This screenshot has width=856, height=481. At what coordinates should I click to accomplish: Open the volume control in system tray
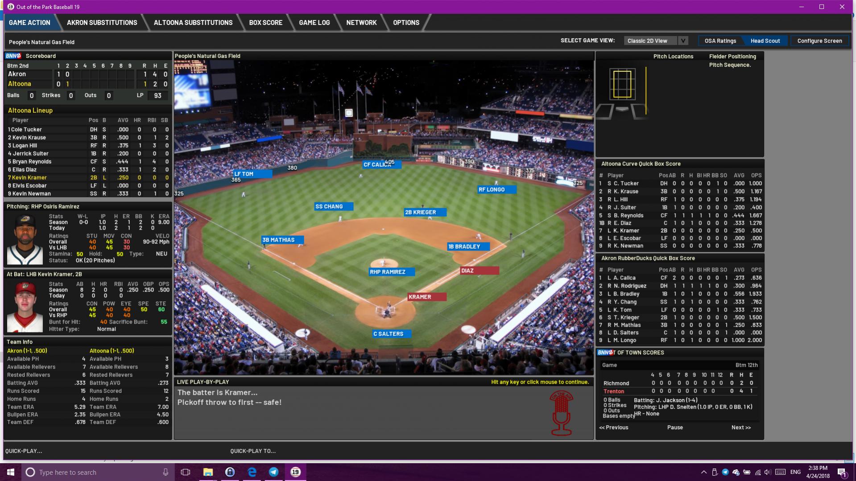[x=768, y=472]
